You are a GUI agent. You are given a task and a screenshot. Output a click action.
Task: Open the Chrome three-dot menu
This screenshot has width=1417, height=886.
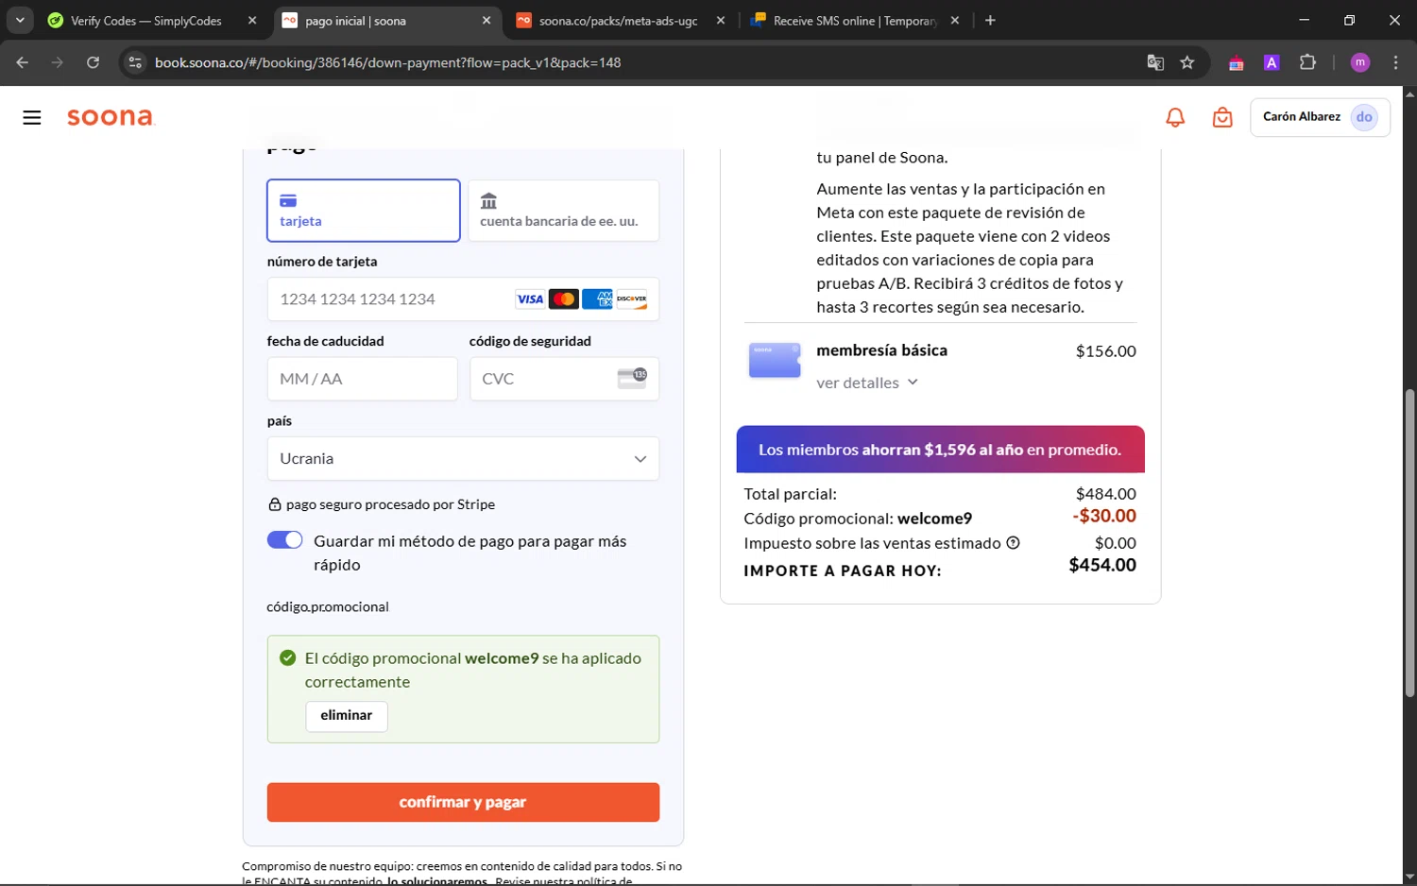point(1395,62)
